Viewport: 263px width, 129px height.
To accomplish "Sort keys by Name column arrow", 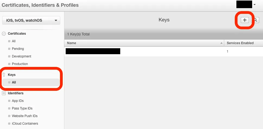I will pyautogui.click(x=222, y=43).
